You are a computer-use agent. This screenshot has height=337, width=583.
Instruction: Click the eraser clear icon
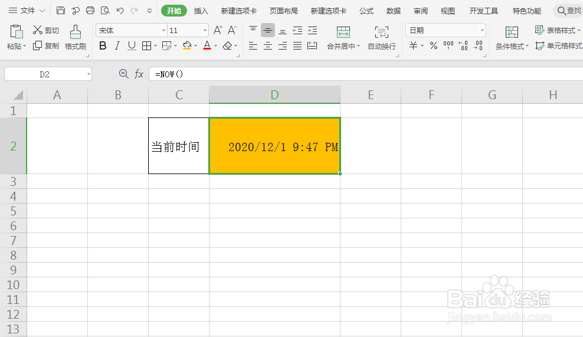click(x=227, y=46)
